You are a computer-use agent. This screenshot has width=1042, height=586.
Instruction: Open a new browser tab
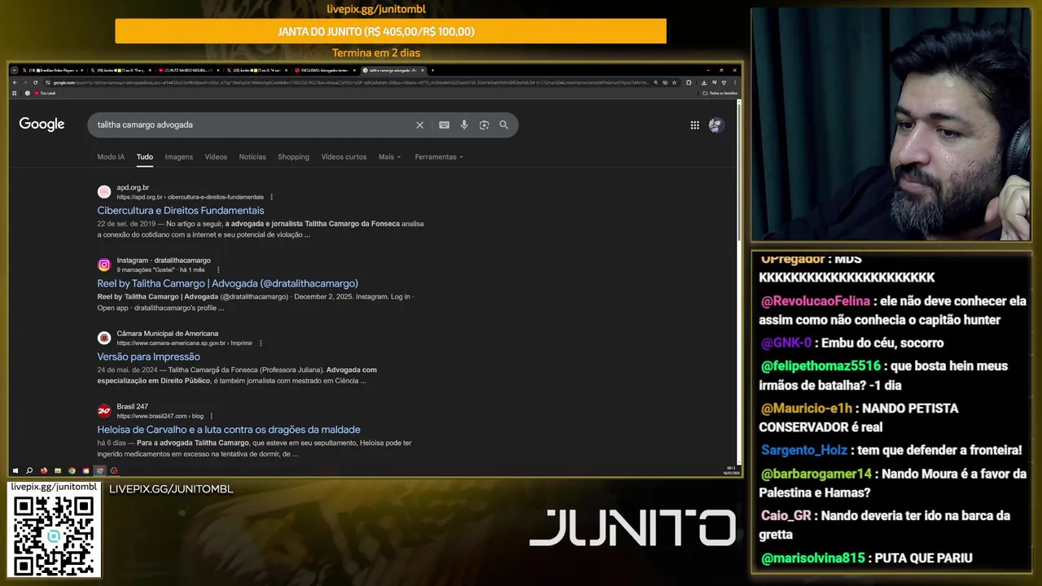point(432,70)
